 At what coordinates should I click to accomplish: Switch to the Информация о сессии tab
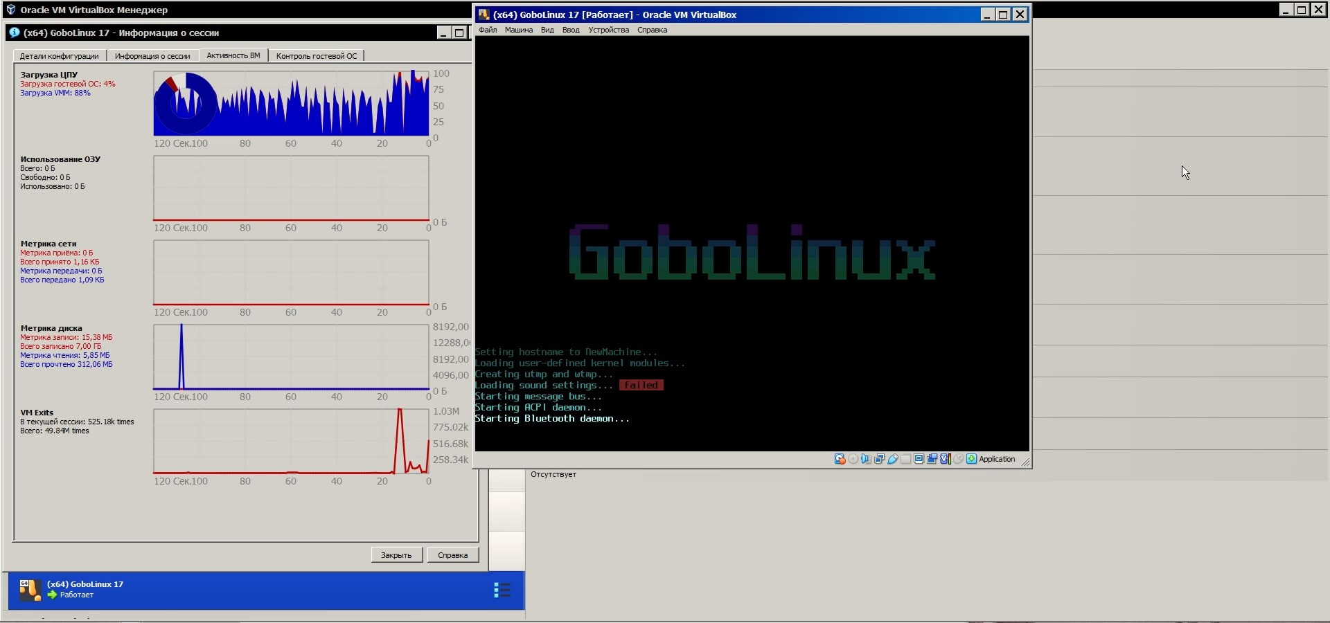(x=152, y=56)
